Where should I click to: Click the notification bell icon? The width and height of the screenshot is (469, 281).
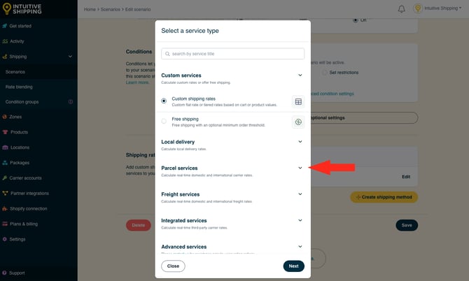[401, 9]
